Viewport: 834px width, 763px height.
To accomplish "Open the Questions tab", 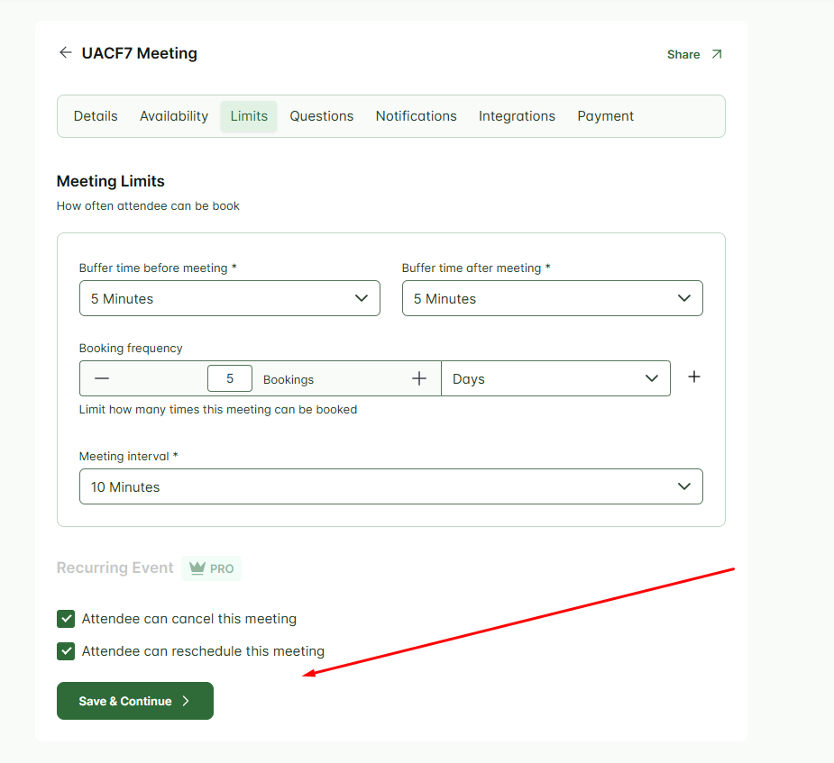I will pos(321,116).
